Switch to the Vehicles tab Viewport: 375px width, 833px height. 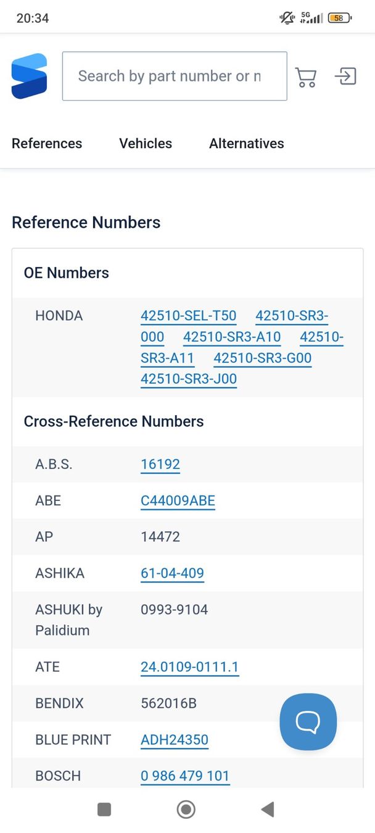pyautogui.click(x=146, y=143)
